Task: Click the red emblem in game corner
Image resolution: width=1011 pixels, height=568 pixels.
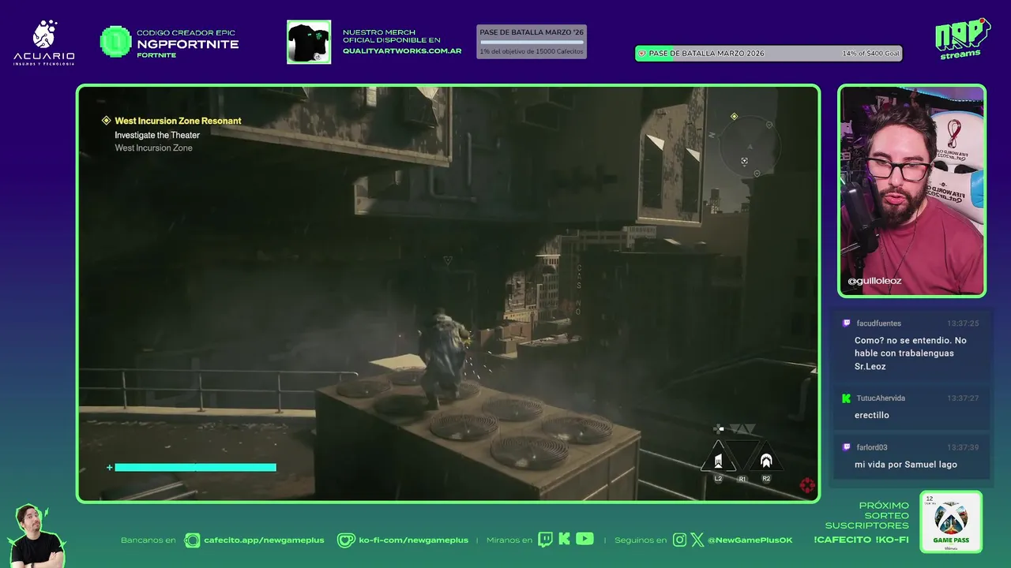Action: pos(807,485)
